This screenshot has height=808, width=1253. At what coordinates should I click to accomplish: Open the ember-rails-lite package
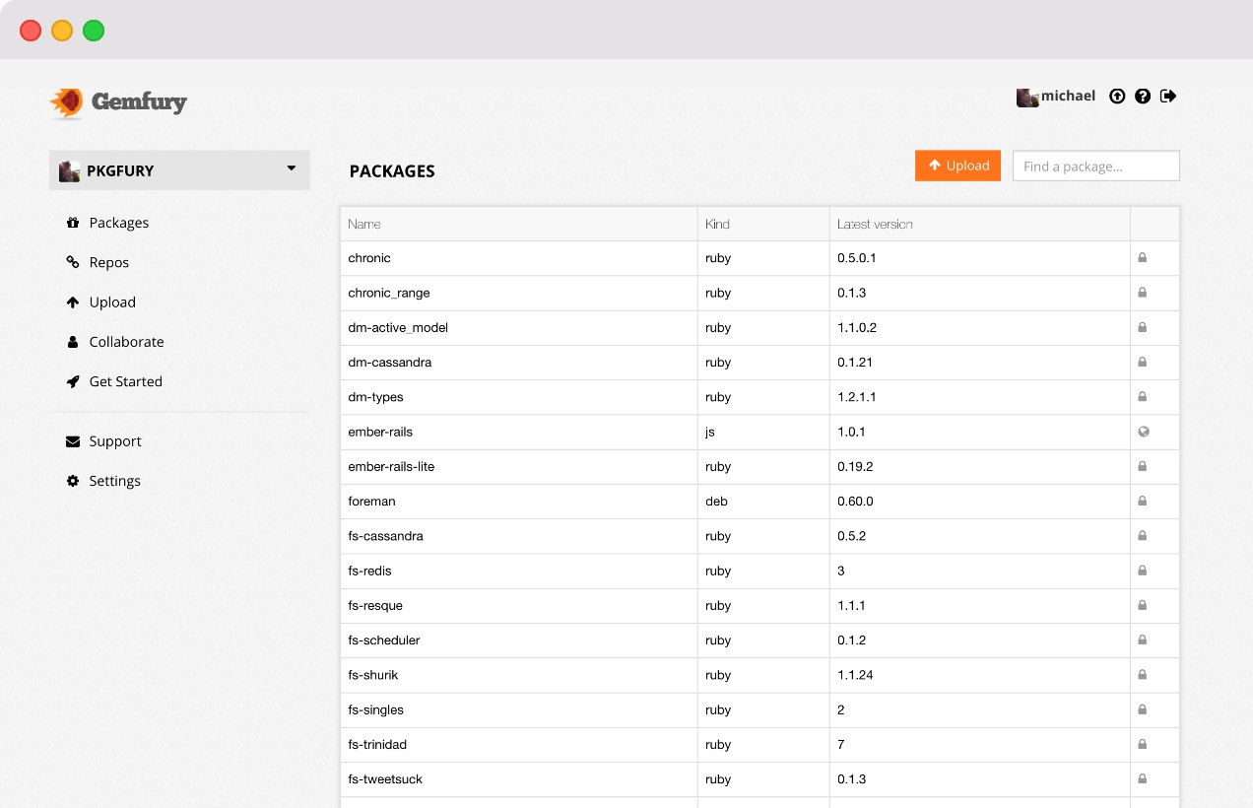click(x=391, y=466)
